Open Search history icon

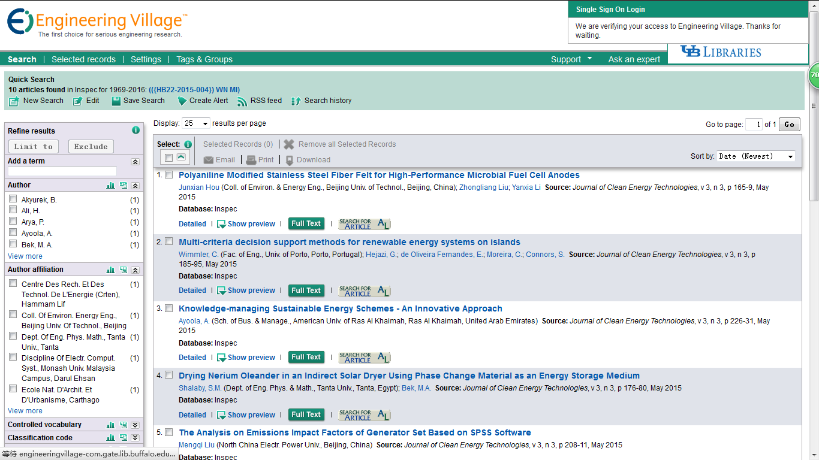(x=296, y=101)
